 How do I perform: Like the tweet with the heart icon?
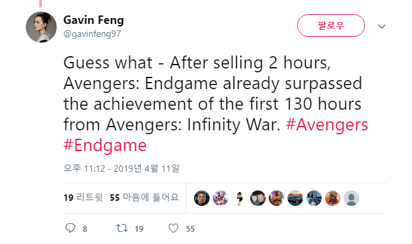[173, 228]
